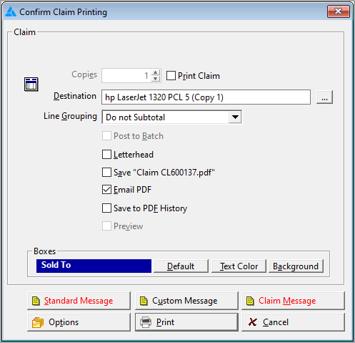Click the folders icon on Options button
Screen dimensions: 355x343
click(x=38, y=322)
